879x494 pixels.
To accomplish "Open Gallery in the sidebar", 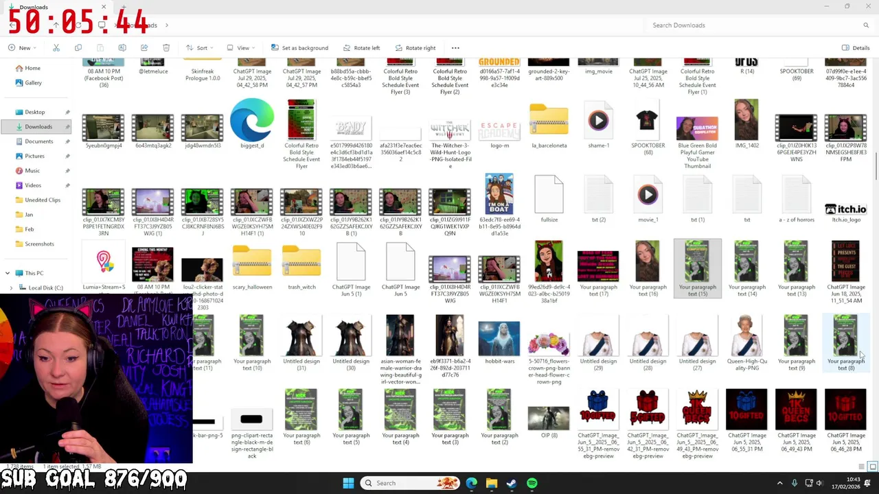I will 33,82.
